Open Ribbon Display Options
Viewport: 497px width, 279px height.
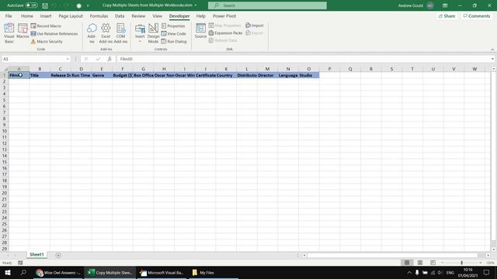(x=445, y=5)
